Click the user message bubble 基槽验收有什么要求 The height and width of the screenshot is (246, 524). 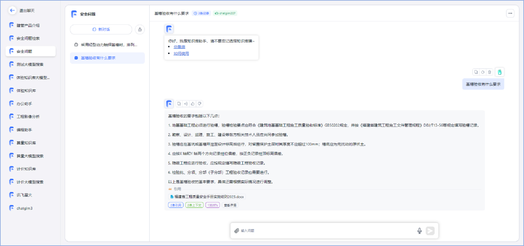pos(483,84)
